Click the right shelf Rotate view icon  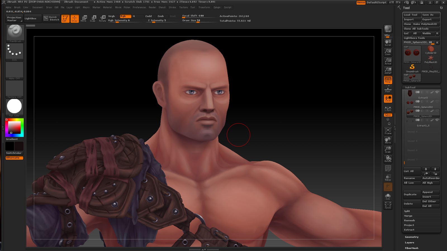click(388, 159)
